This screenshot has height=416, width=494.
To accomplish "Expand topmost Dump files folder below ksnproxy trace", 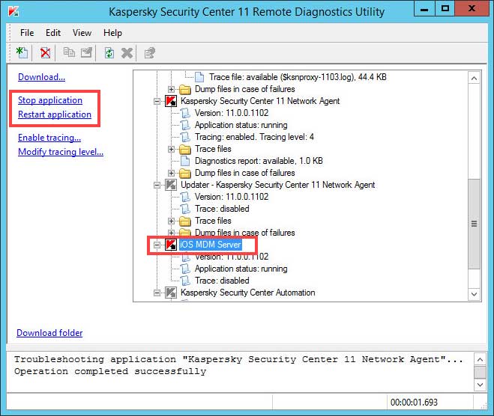I will click(171, 89).
